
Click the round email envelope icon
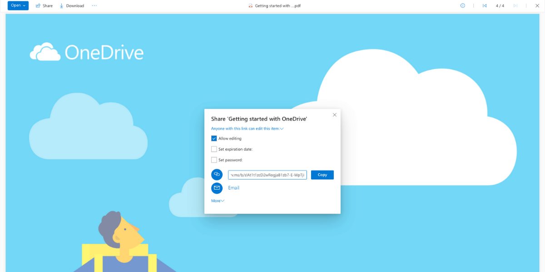coord(217,188)
